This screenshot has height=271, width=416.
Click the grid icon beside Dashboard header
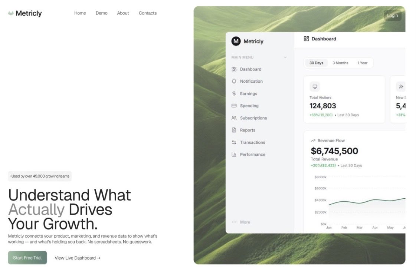tap(306, 39)
